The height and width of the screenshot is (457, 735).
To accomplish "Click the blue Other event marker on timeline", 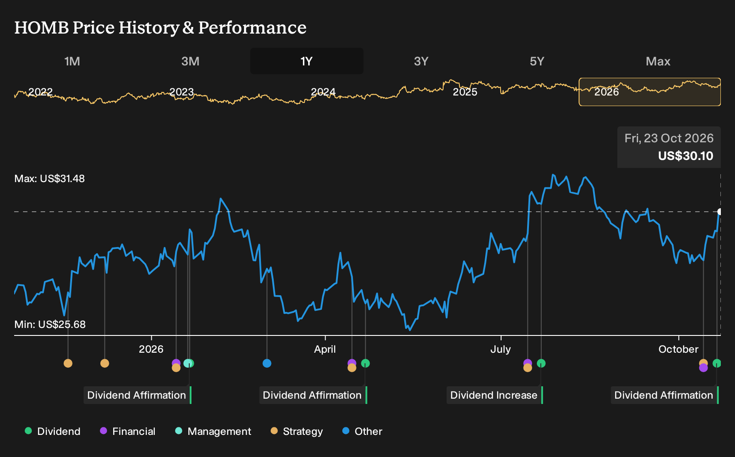I will pyautogui.click(x=267, y=363).
